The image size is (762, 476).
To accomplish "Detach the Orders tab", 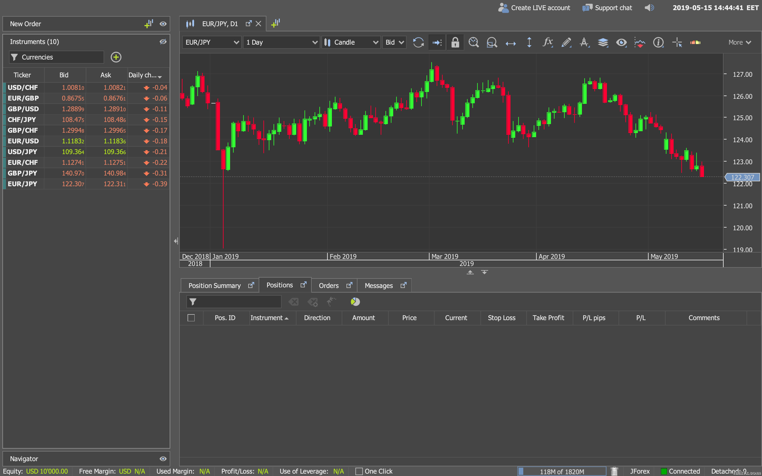I will pos(349,285).
